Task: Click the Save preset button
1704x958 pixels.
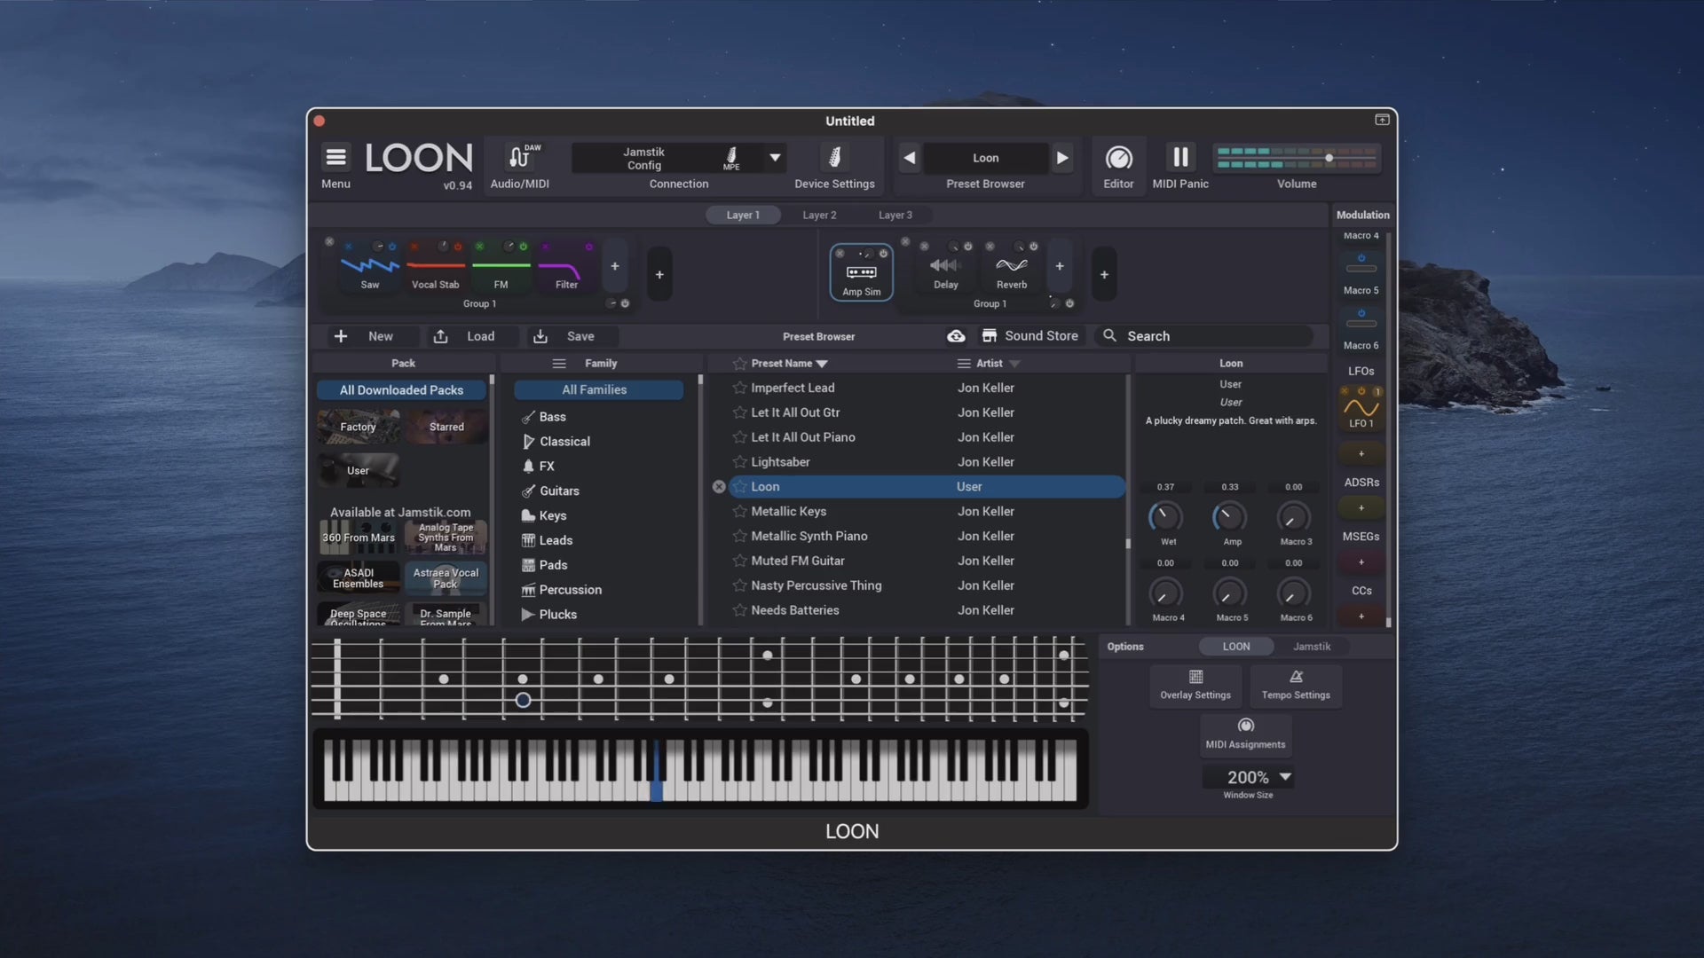Action: pyautogui.click(x=564, y=336)
